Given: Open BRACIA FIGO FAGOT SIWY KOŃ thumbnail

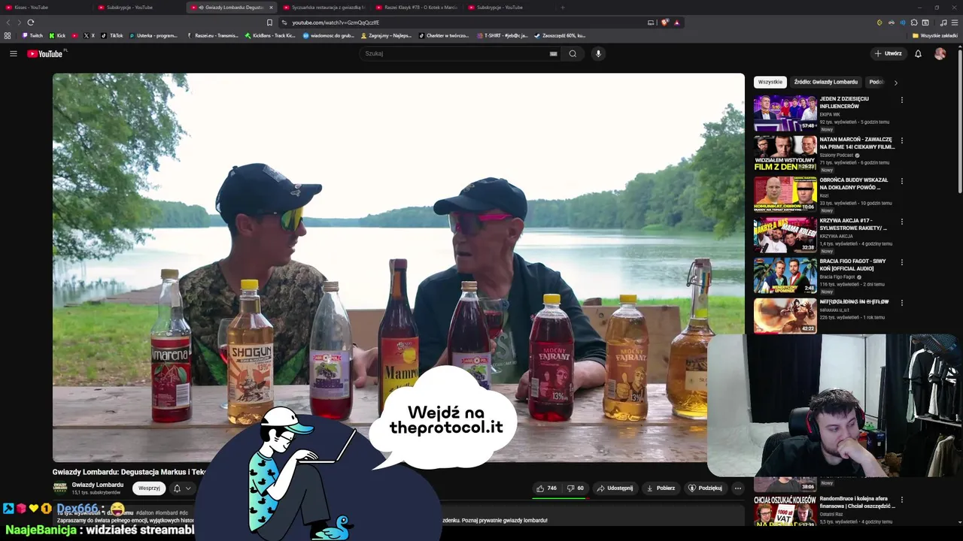Looking at the screenshot, I should pos(785,276).
